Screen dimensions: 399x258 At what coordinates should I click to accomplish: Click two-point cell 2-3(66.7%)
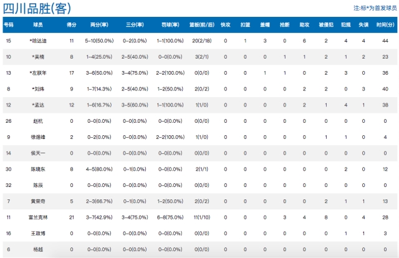click(x=99, y=201)
